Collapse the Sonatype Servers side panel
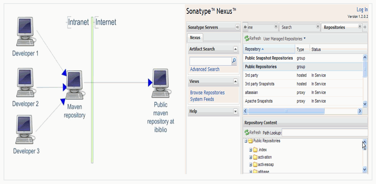Screen dimensions: 376x184 [x=237, y=27]
